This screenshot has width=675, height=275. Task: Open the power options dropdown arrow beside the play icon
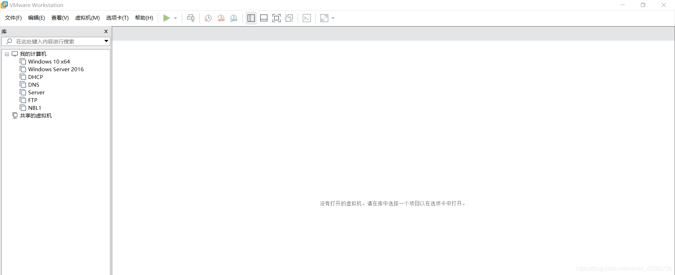[x=175, y=18]
